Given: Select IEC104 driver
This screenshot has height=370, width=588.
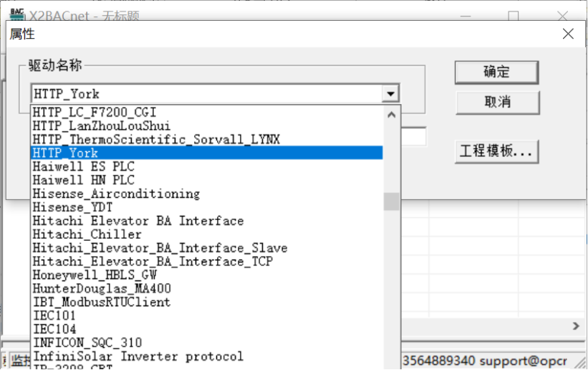Looking at the screenshot, I should click(207, 329).
